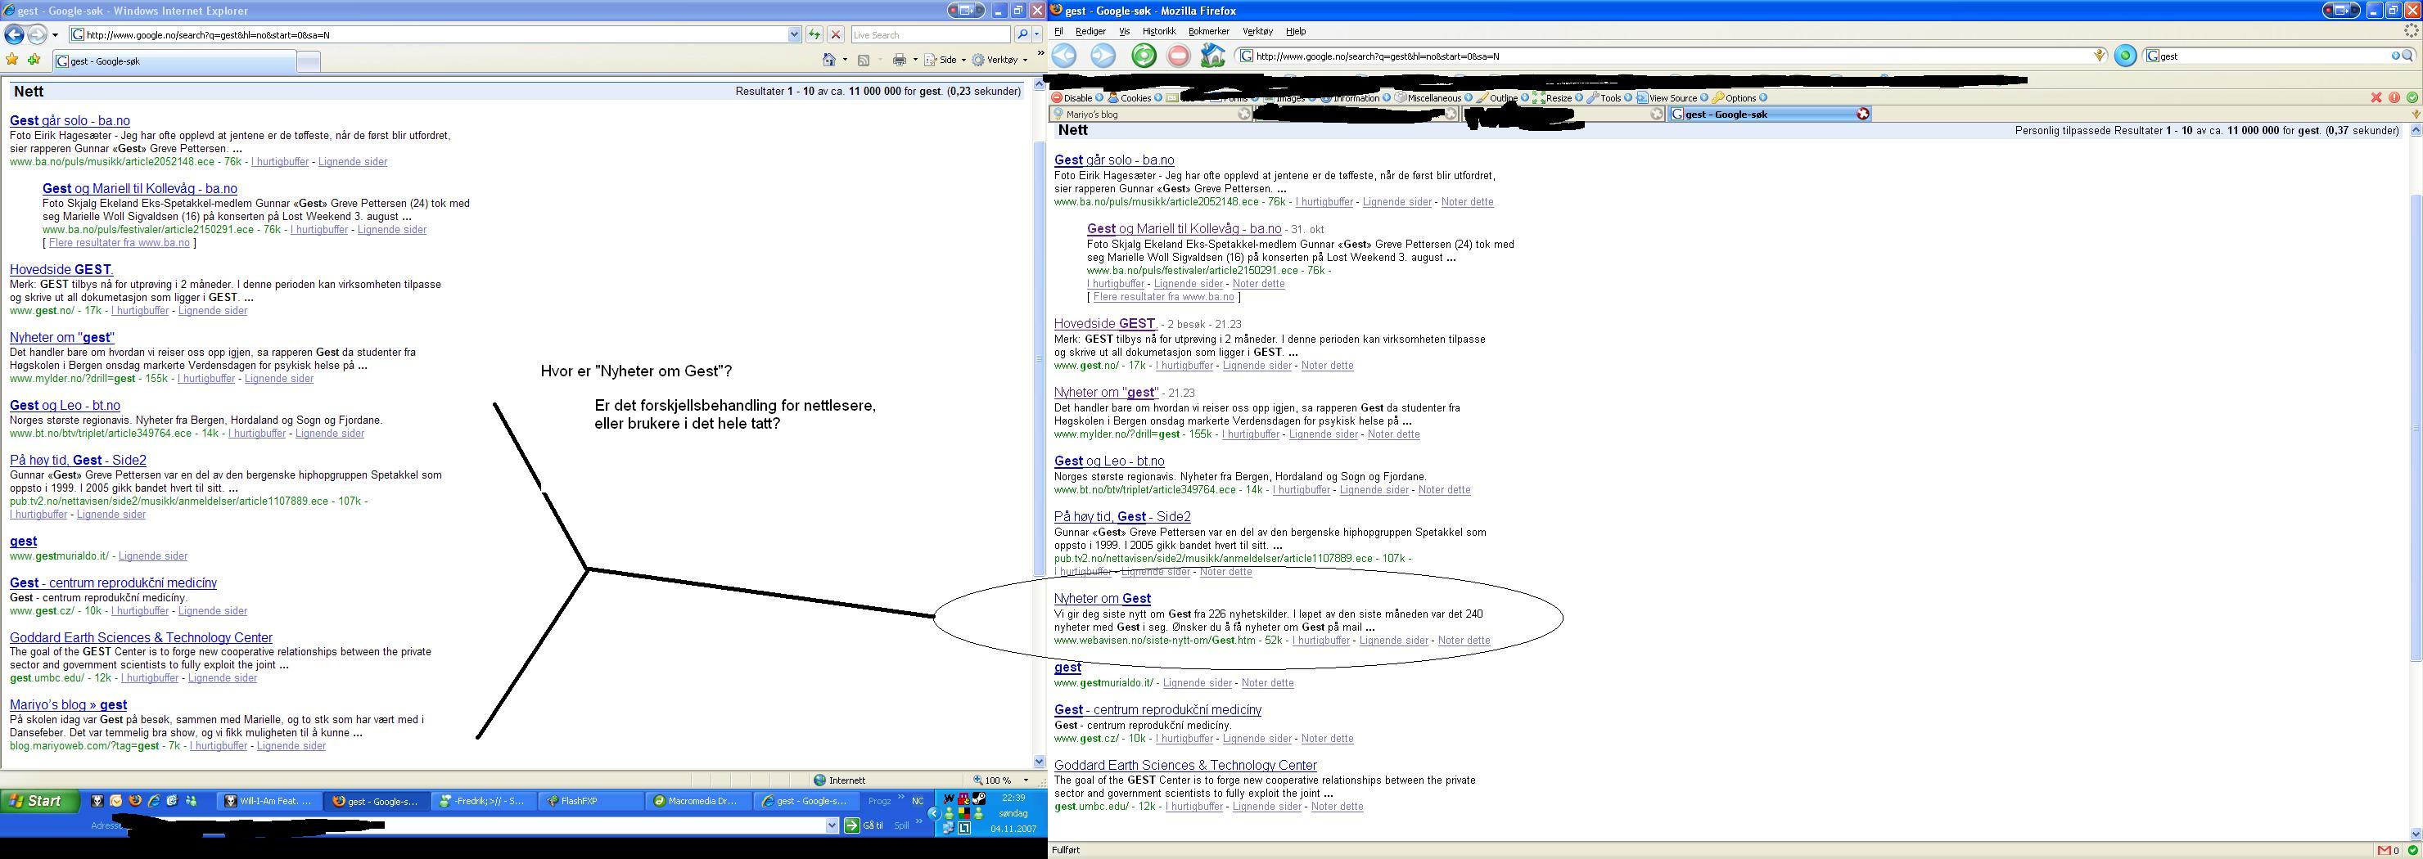Add page to Favorites in Internet Explorer
The height and width of the screenshot is (859, 2423).
(x=34, y=61)
